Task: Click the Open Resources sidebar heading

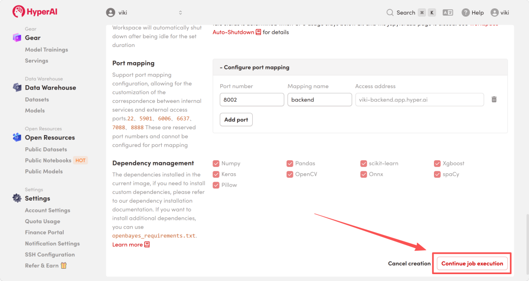Action: click(50, 138)
